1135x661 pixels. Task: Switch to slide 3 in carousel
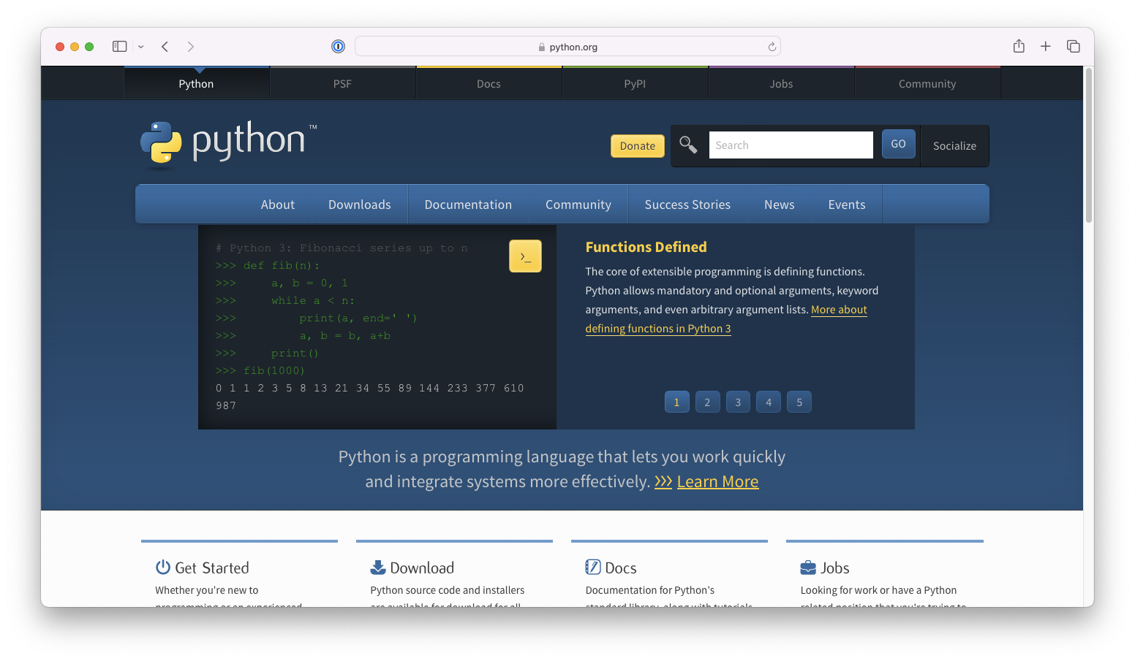point(738,402)
